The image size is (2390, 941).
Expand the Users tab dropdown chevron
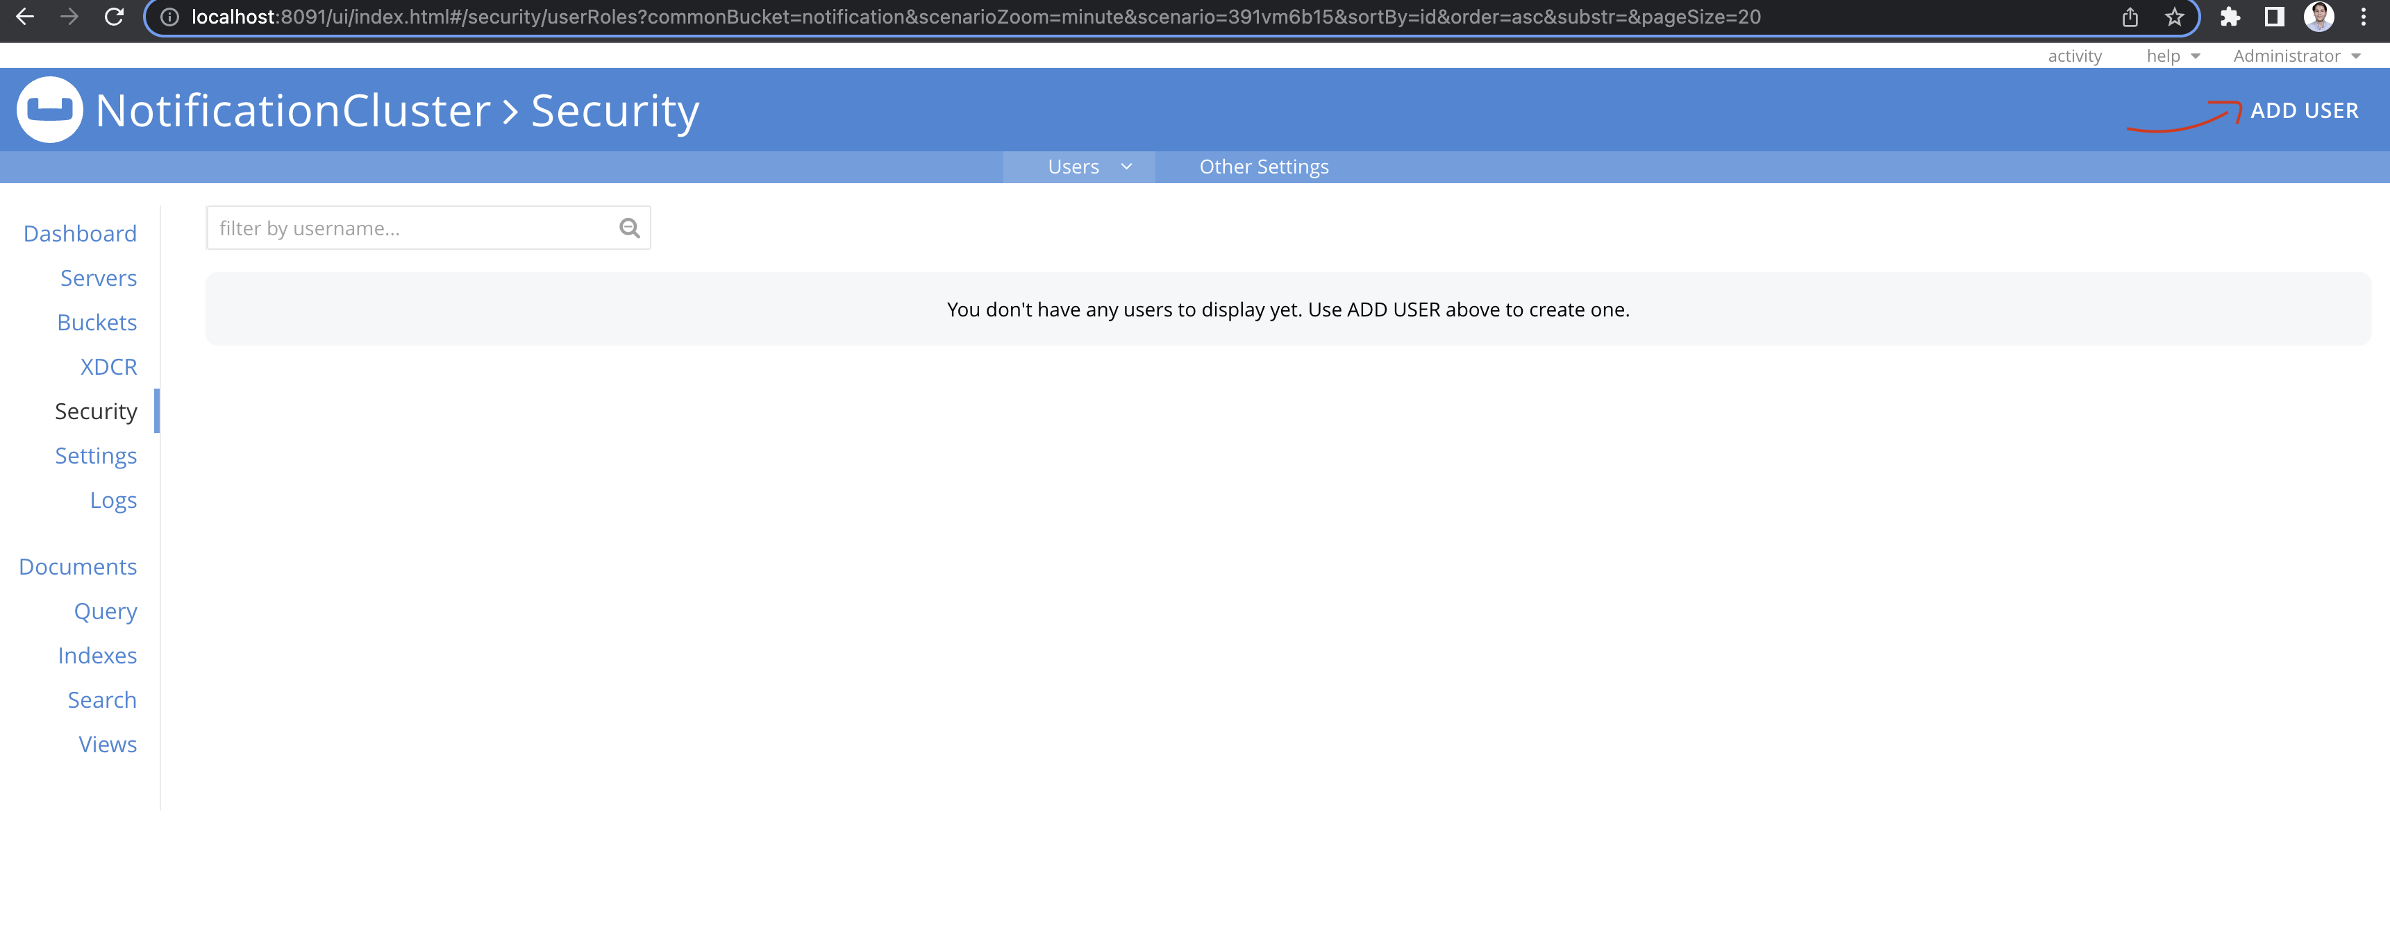pyautogui.click(x=1126, y=167)
